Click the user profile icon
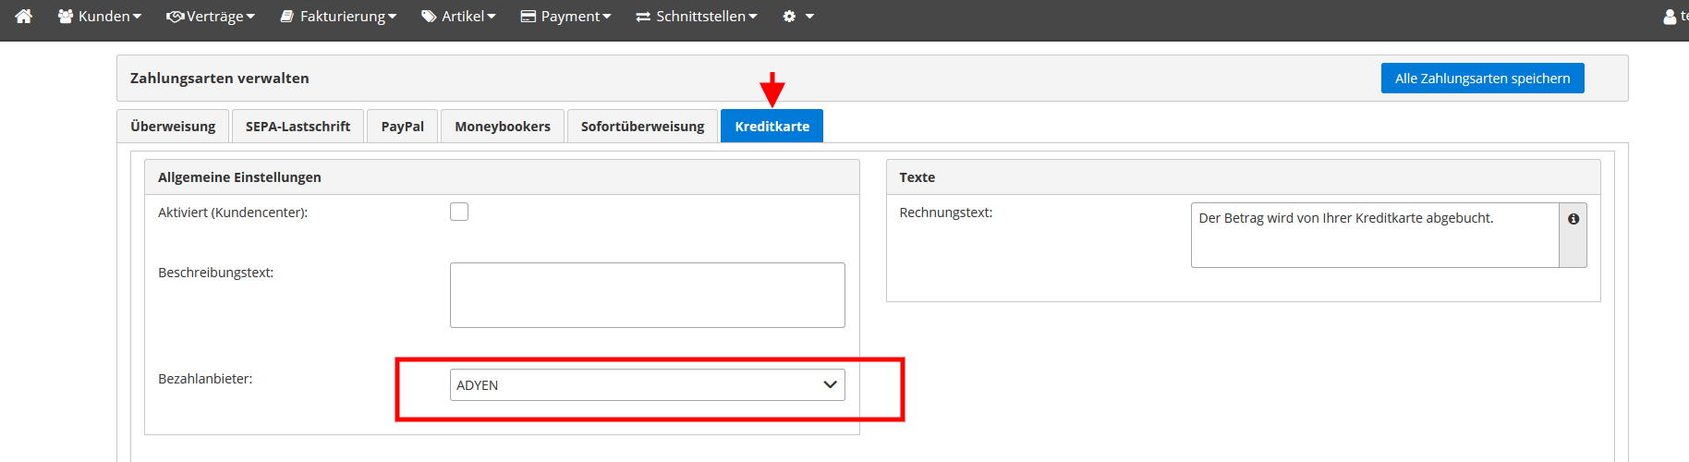 coord(1670,17)
